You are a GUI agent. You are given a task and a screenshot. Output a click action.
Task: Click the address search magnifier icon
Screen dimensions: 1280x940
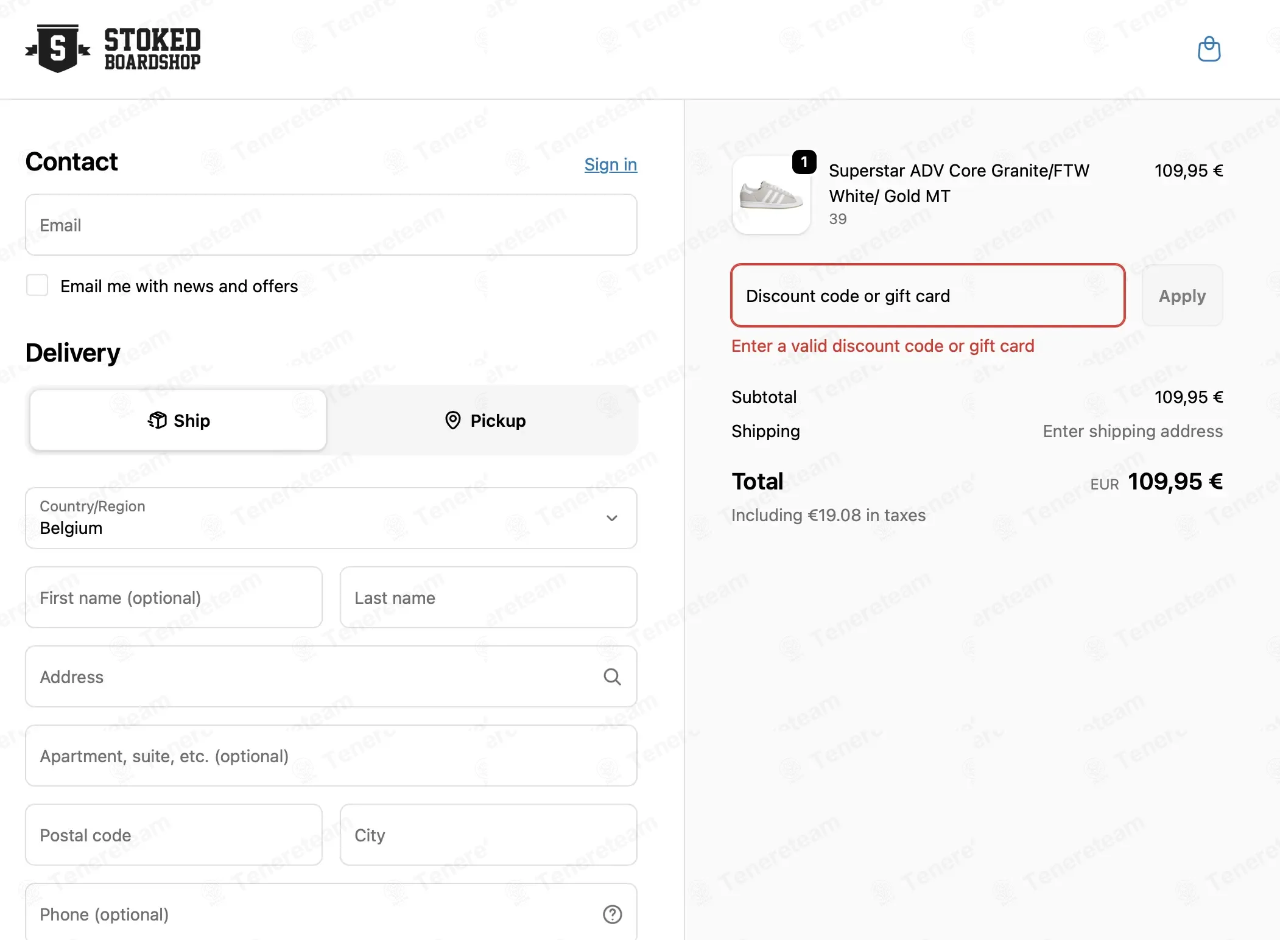click(x=612, y=676)
